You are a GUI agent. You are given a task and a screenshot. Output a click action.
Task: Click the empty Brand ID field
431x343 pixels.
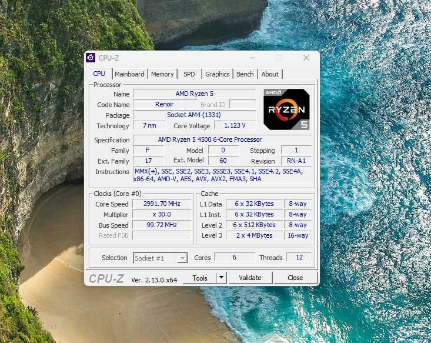243,104
